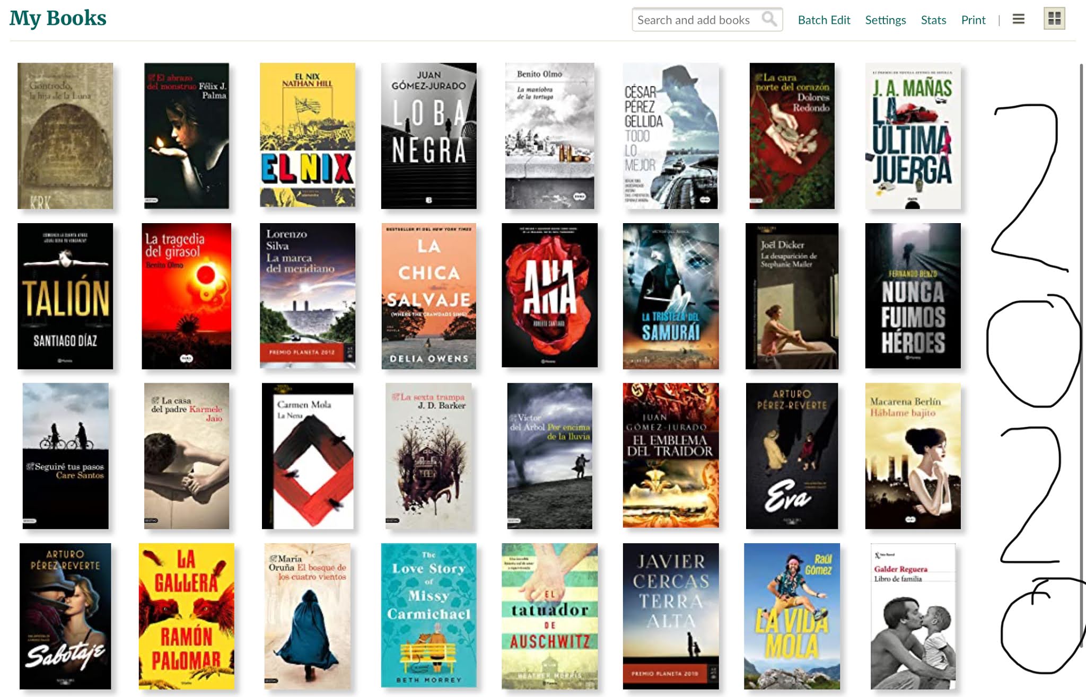Open Loba Negra book cover
Viewport: 1086px width, 697px height.
(428, 136)
